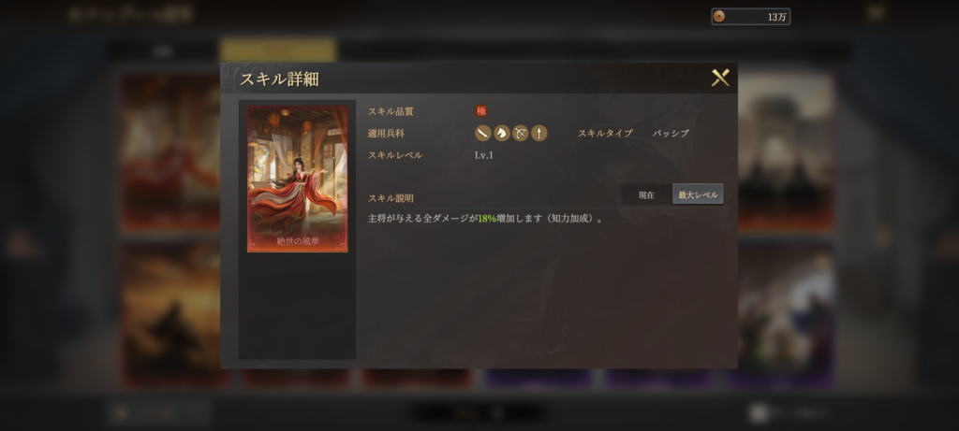Screen dimensions: 959x431
Task: Click the スキル詳細 dialog title
Action: click(x=279, y=79)
